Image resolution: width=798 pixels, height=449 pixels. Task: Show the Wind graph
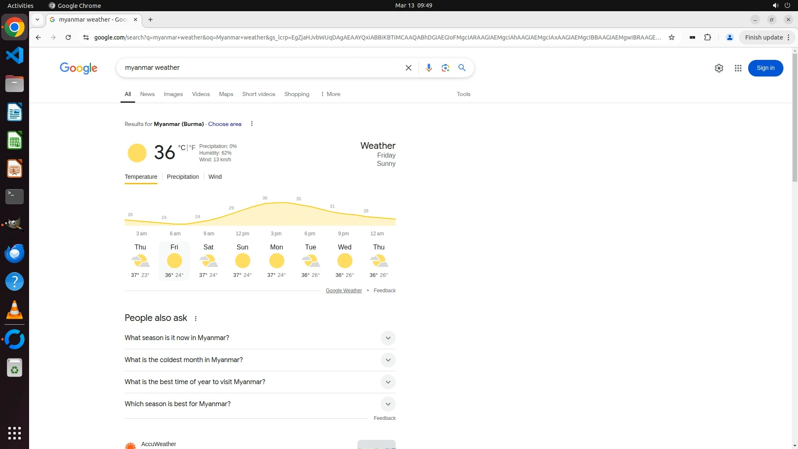click(215, 177)
